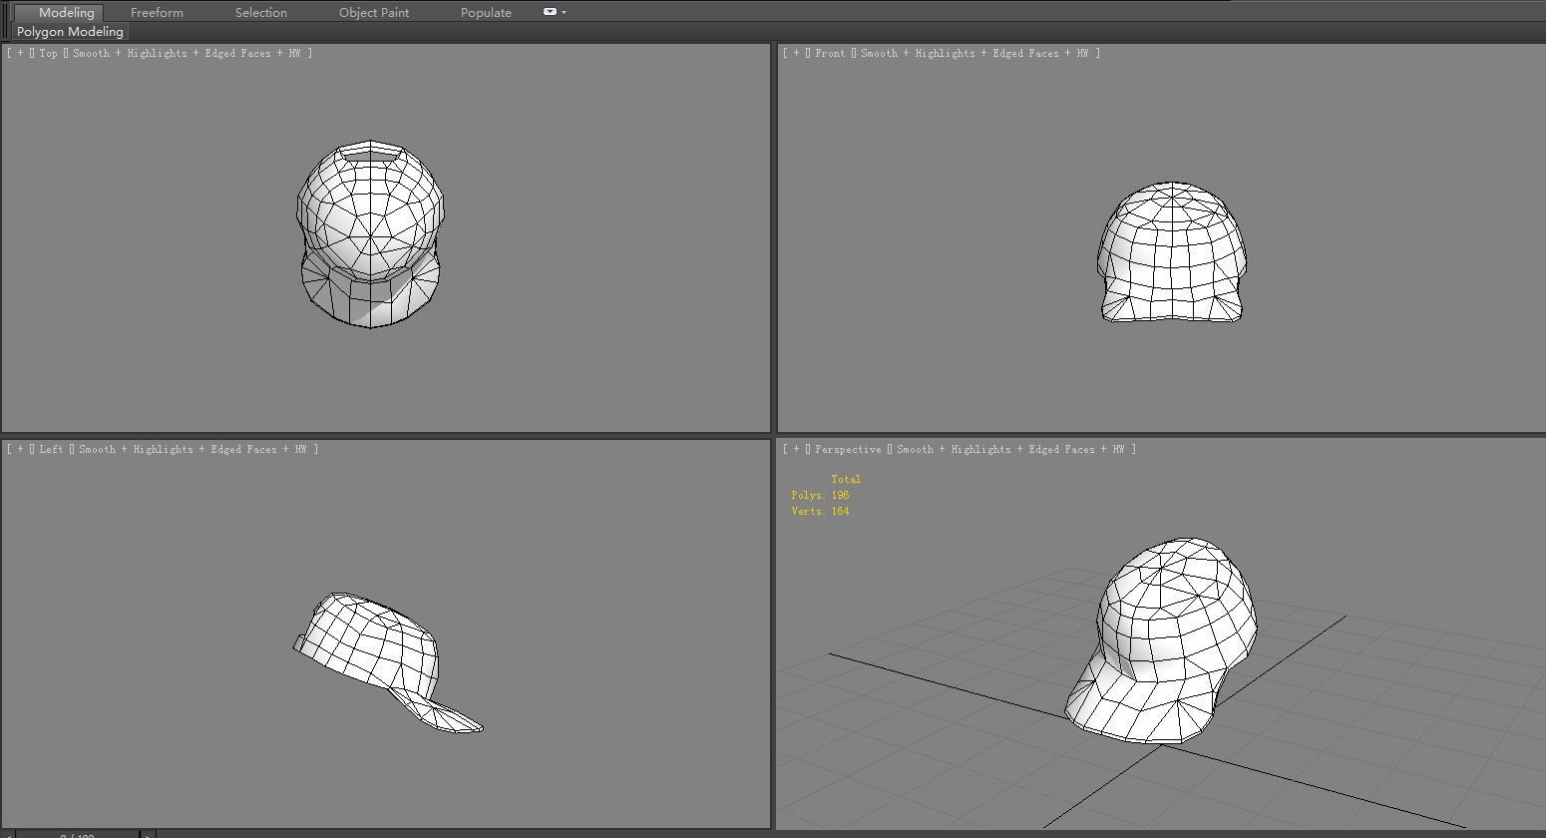Switch to the Selection ribbon tab
The image size is (1546, 838).
260,12
